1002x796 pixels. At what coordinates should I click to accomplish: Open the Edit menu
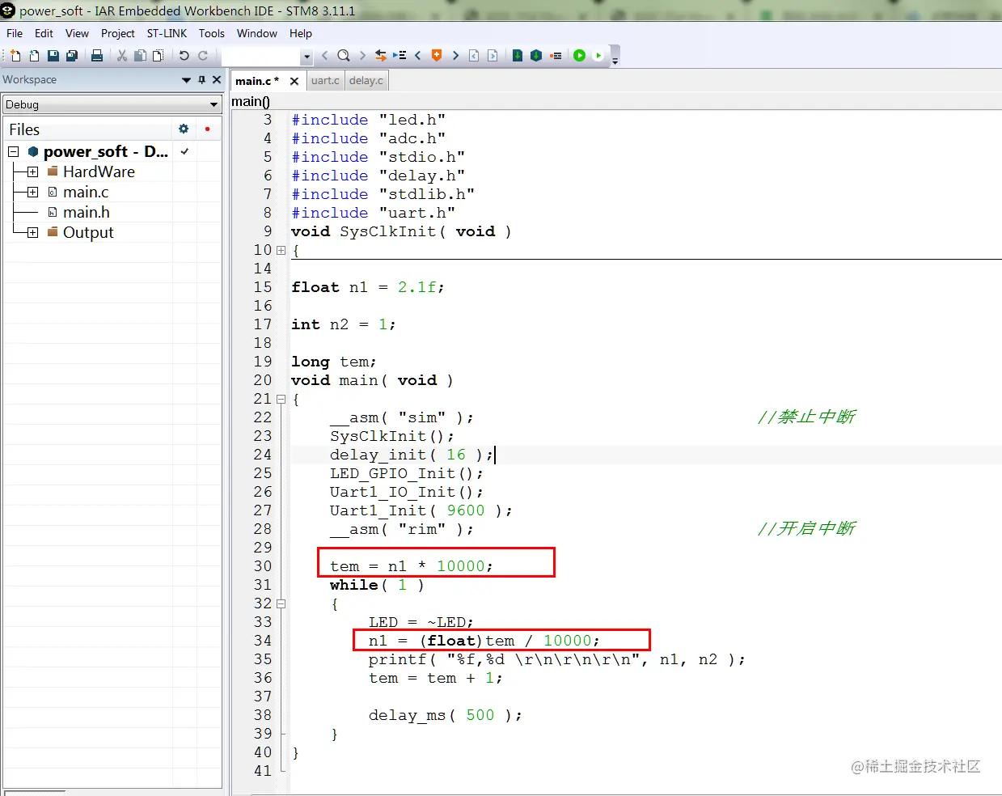point(44,33)
